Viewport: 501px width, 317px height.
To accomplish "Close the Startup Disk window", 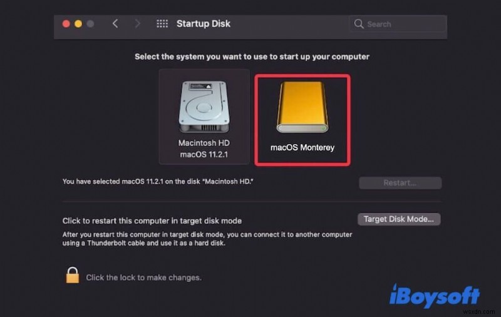I will (66, 24).
